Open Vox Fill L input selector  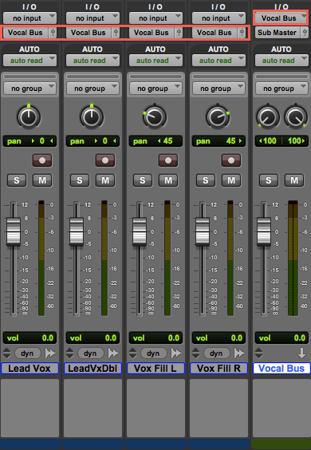[x=155, y=18]
